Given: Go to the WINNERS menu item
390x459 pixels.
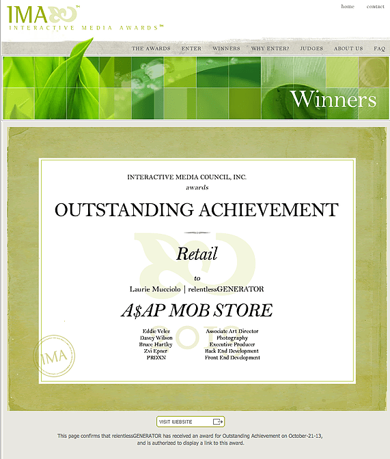Looking at the screenshot, I should tap(226, 48).
